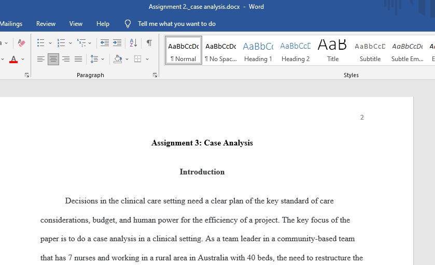Click the line starting that has 7 nurses

(x=201, y=258)
